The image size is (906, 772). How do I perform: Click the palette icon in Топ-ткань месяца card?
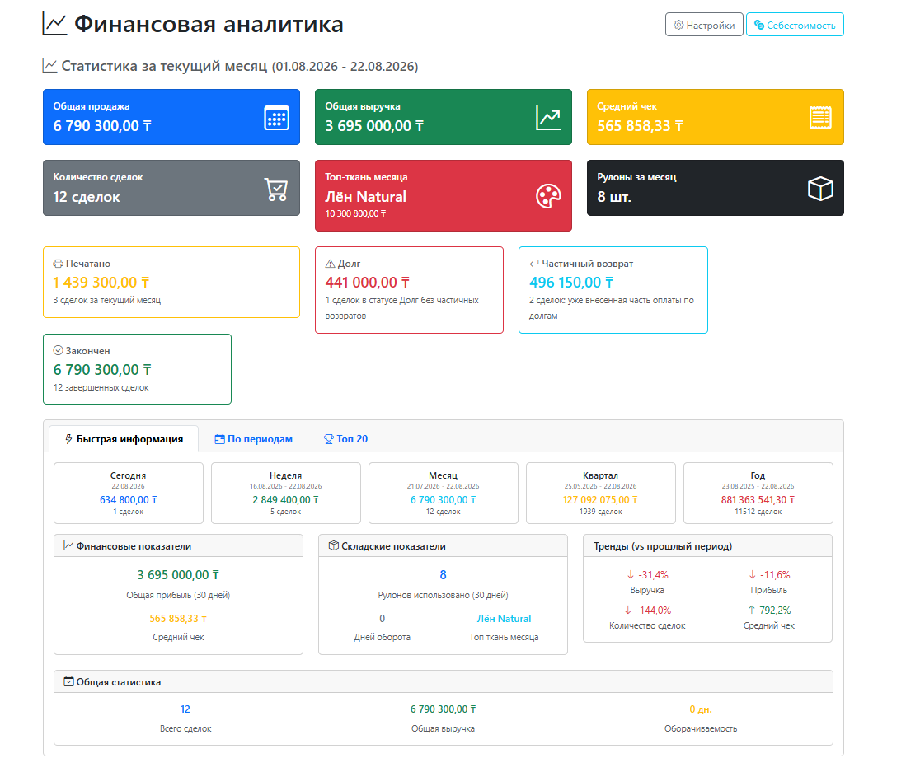point(548,196)
